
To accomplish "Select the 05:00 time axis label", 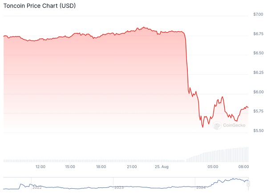I will click(213, 167).
